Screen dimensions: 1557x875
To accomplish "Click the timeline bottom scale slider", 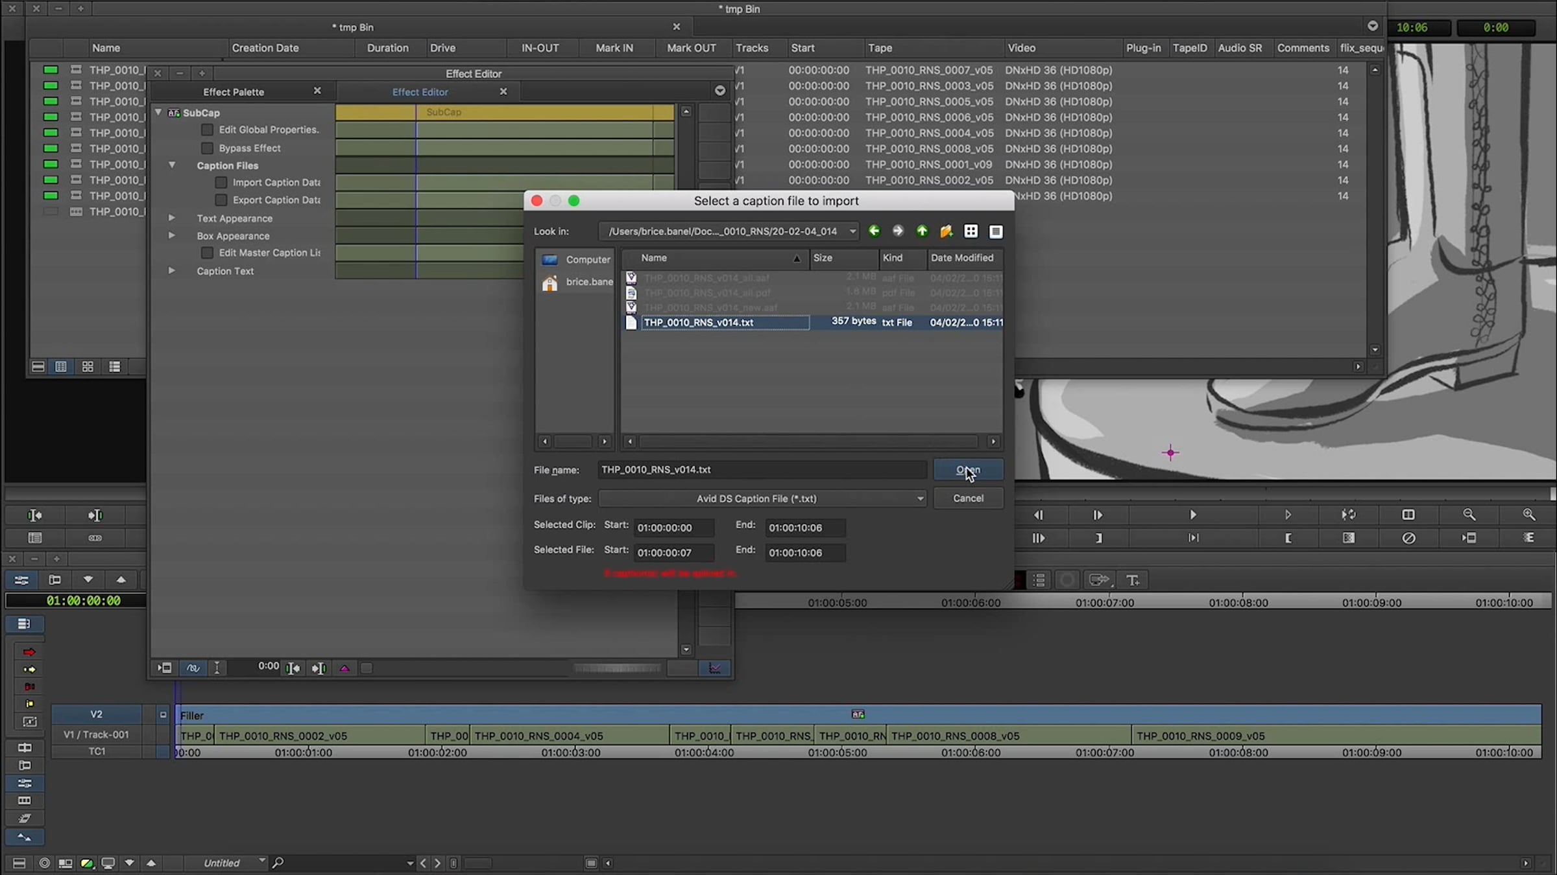I will coord(478,863).
